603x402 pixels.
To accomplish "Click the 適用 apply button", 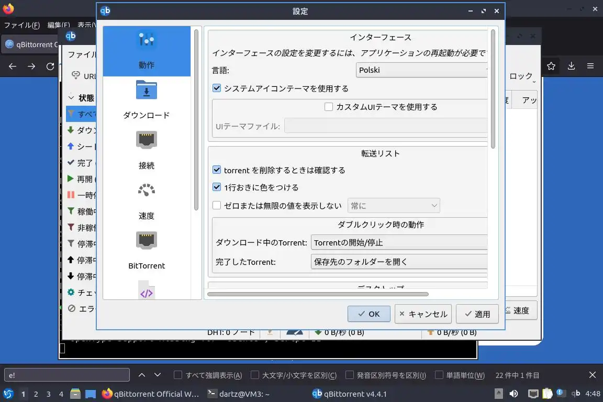I will click(x=477, y=314).
